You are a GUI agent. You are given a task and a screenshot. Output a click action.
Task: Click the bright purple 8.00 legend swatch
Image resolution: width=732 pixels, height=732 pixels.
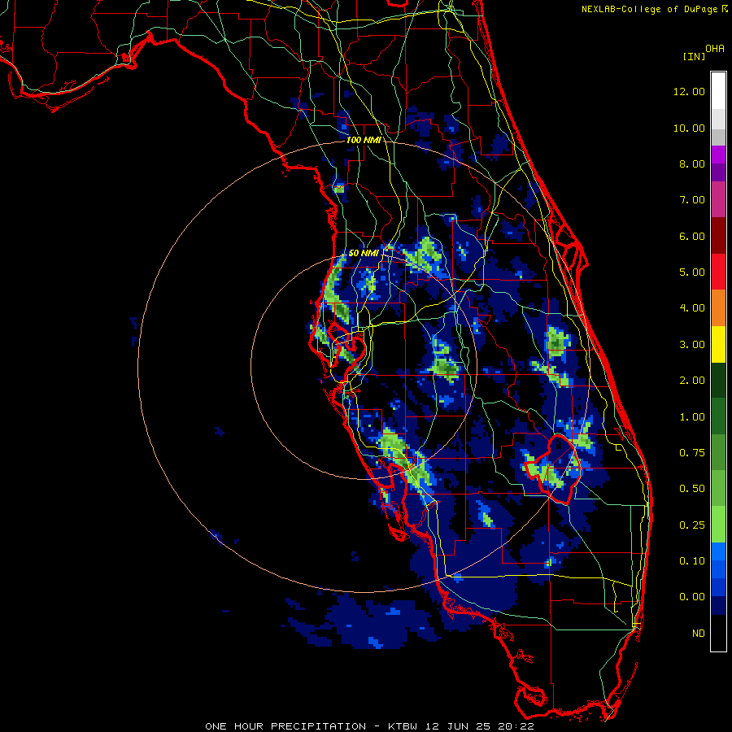(x=718, y=155)
